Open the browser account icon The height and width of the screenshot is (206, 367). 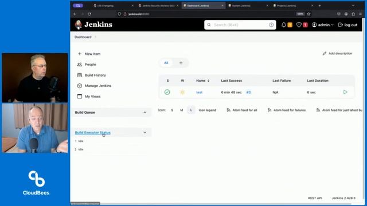click(x=346, y=14)
